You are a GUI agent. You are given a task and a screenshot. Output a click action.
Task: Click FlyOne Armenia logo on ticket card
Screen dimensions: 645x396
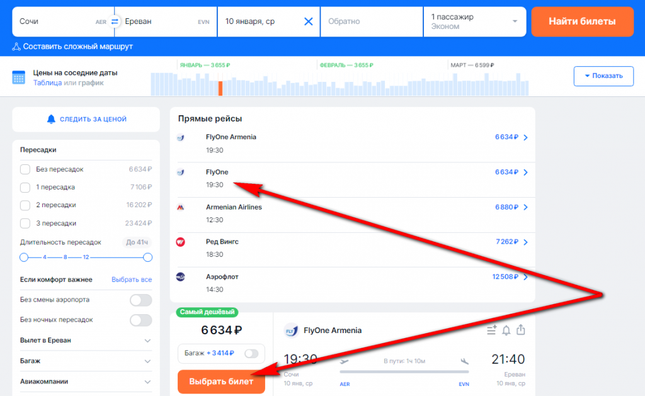291,331
